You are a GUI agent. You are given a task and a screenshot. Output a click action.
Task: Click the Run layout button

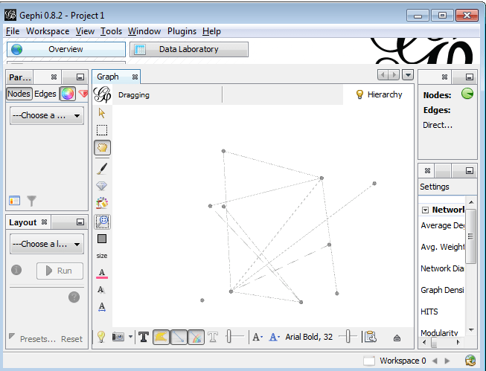(x=60, y=271)
